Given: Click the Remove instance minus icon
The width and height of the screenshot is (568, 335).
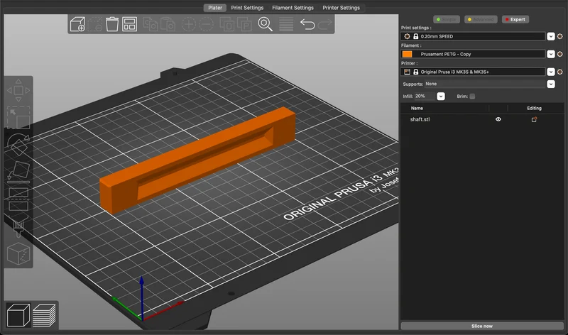Looking at the screenshot, I should click(x=206, y=24).
